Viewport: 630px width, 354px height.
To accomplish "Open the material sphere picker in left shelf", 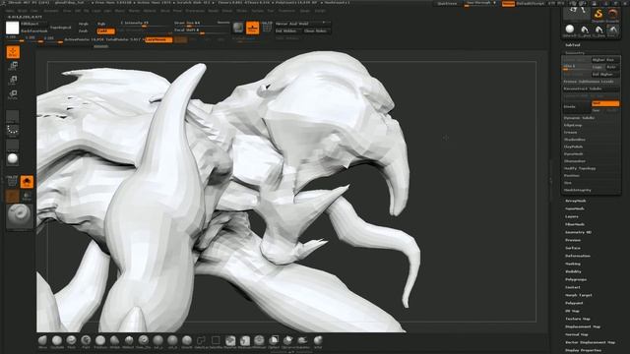I will click(x=13, y=158).
